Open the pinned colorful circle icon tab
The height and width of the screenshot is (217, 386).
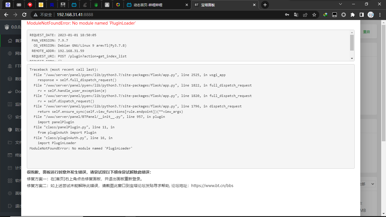pos(118,5)
